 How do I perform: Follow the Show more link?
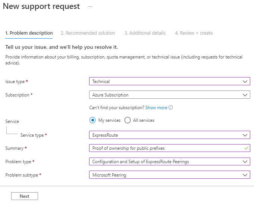click(156, 108)
